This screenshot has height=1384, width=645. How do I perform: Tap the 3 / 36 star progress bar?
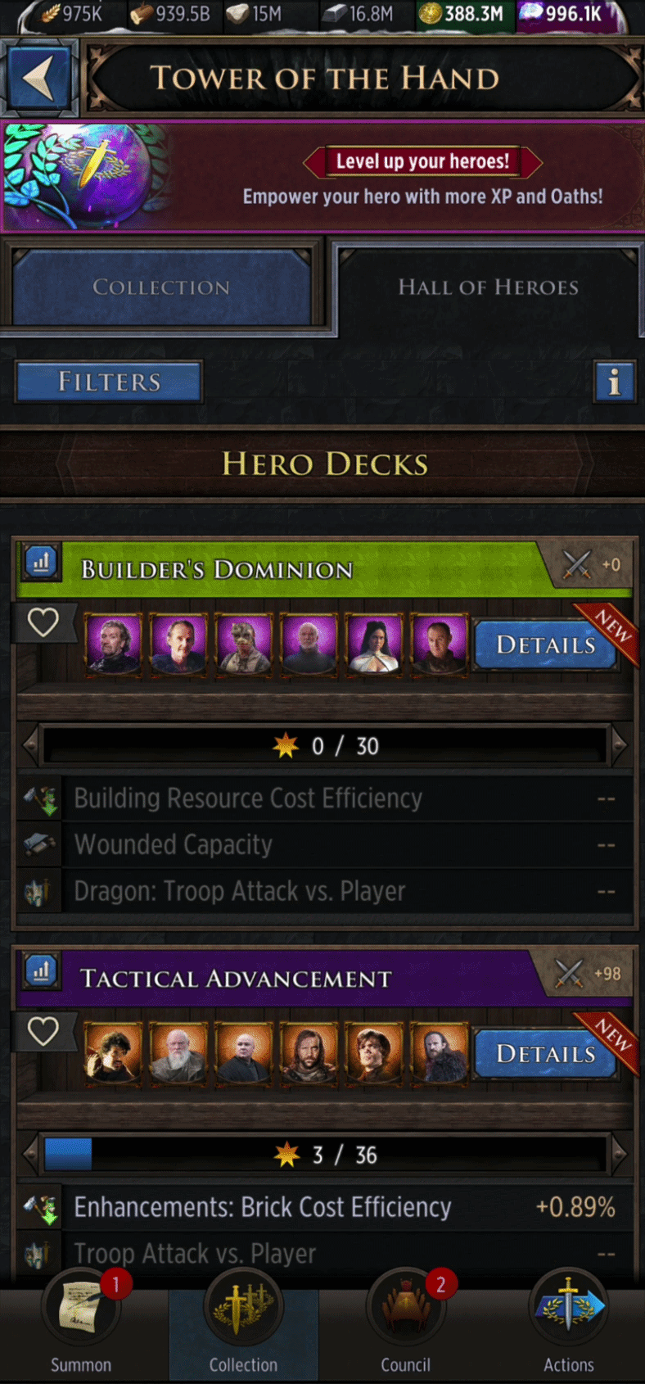(x=326, y=1155)
